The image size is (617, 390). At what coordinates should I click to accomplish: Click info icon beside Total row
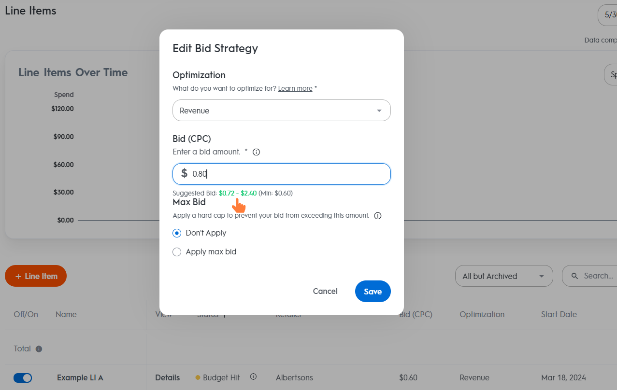[39, 349]
